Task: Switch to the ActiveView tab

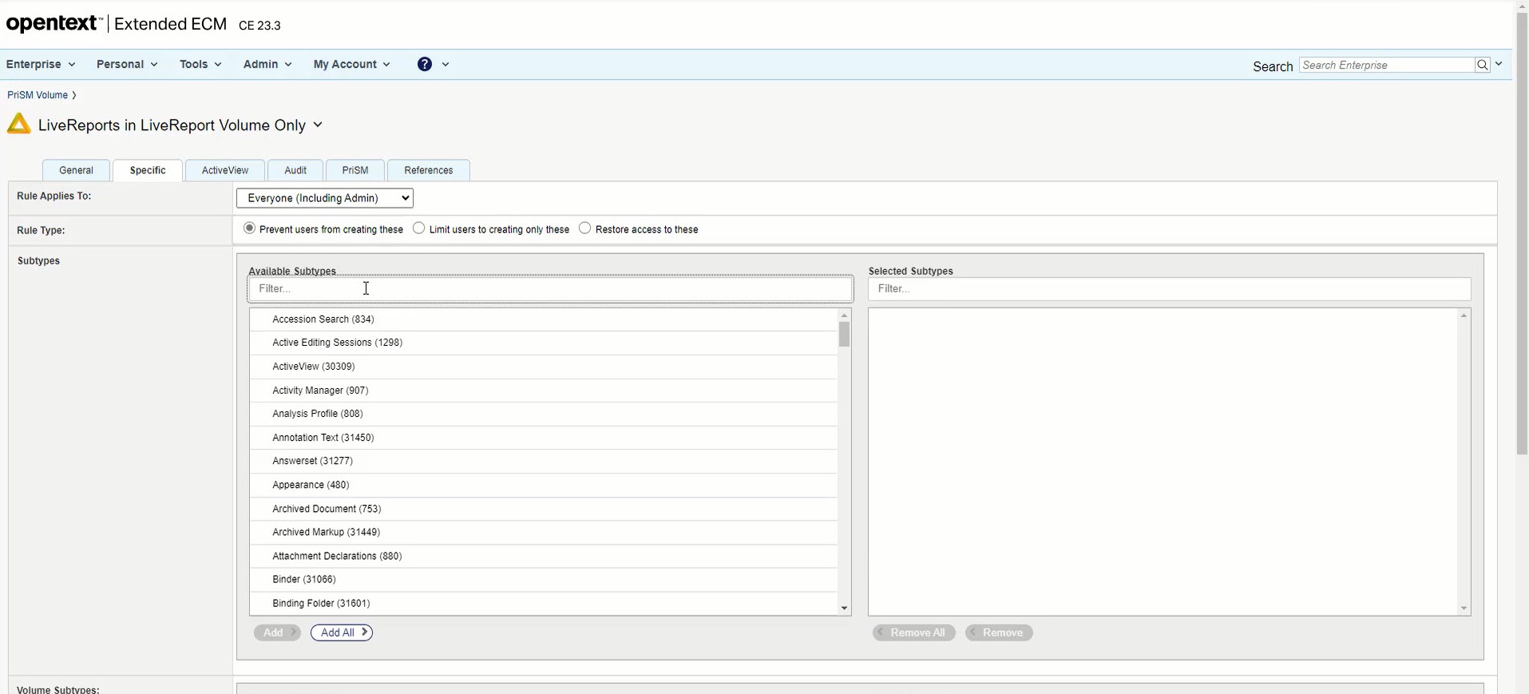Action: (x=225, y=170)
